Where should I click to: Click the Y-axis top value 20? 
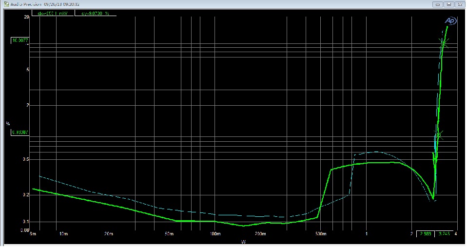click(26, 17)
